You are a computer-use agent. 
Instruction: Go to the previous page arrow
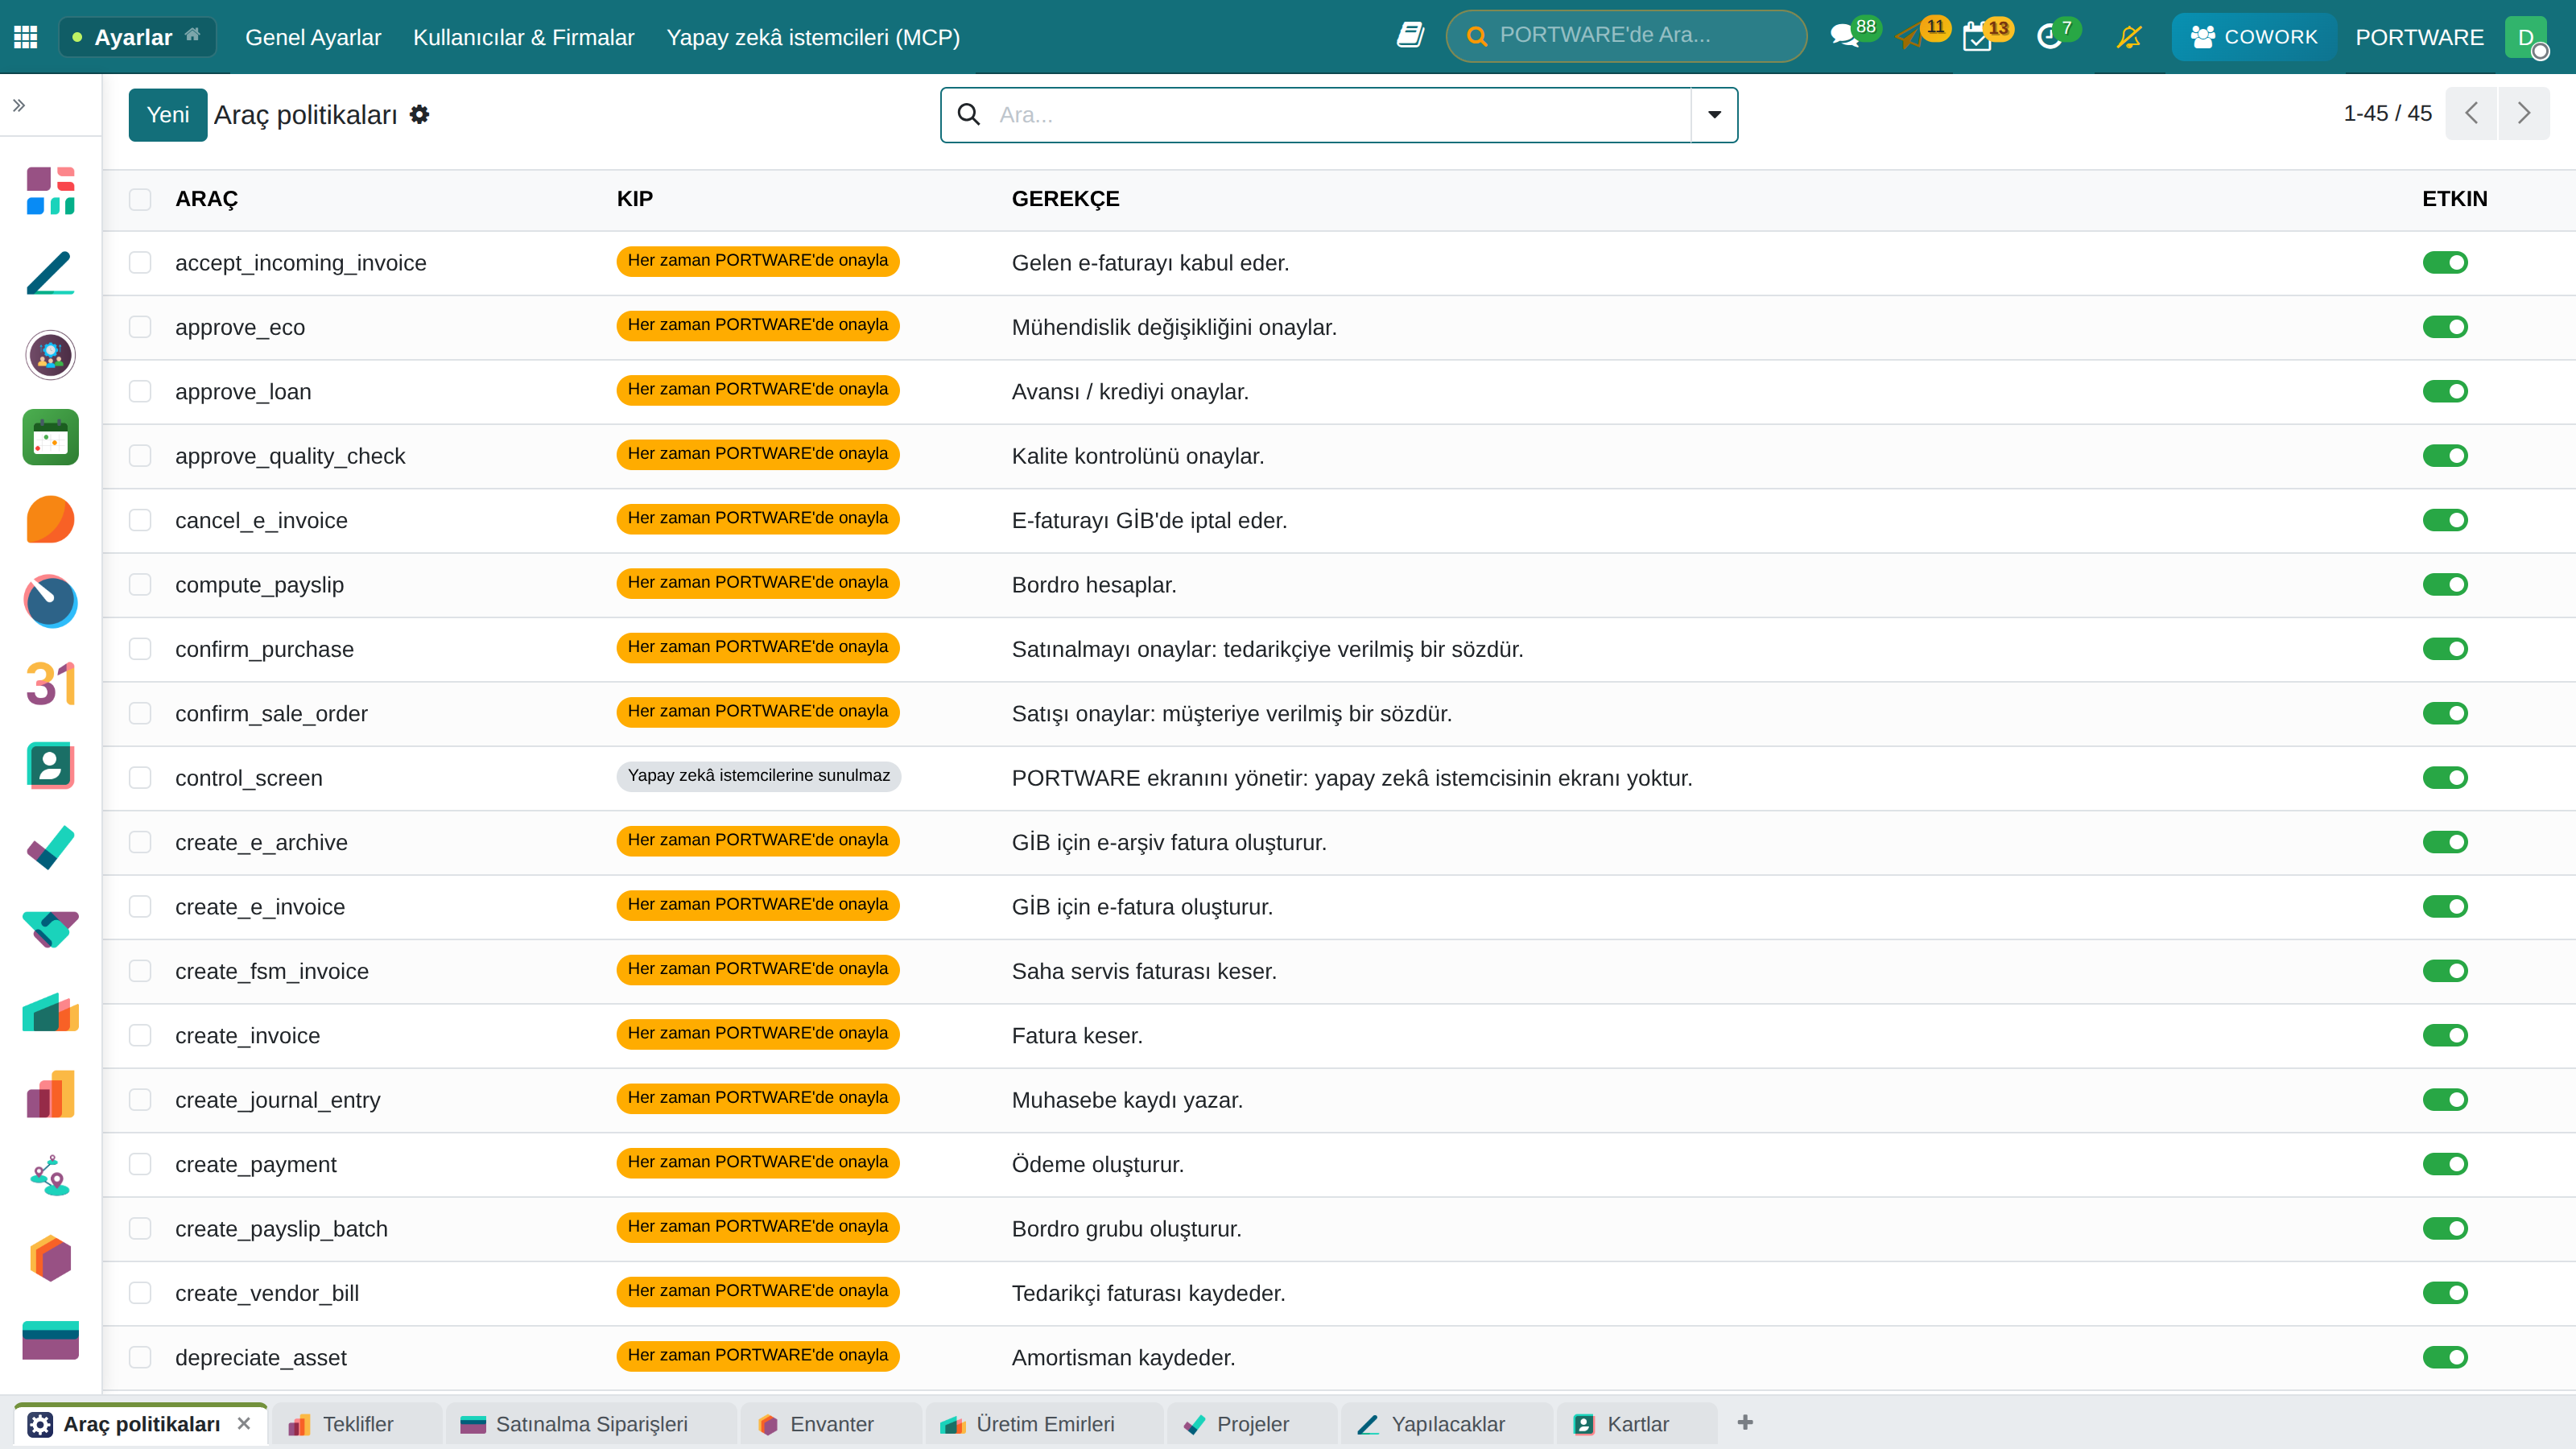[2471, 113]
